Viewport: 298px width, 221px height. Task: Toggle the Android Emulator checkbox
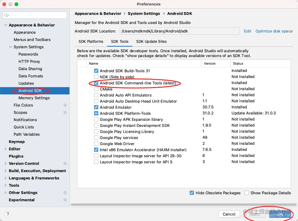[96, 107]
